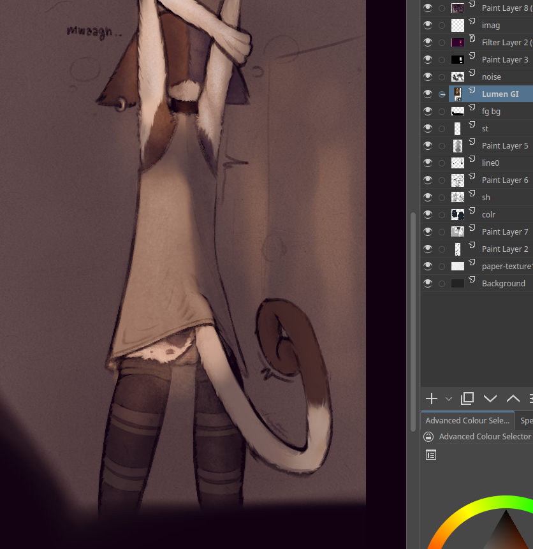Lock the Advanced Colour Selector docker
The height and width of the screenshot is (549, 533).
pyautogui.click(x=428, y=437)
